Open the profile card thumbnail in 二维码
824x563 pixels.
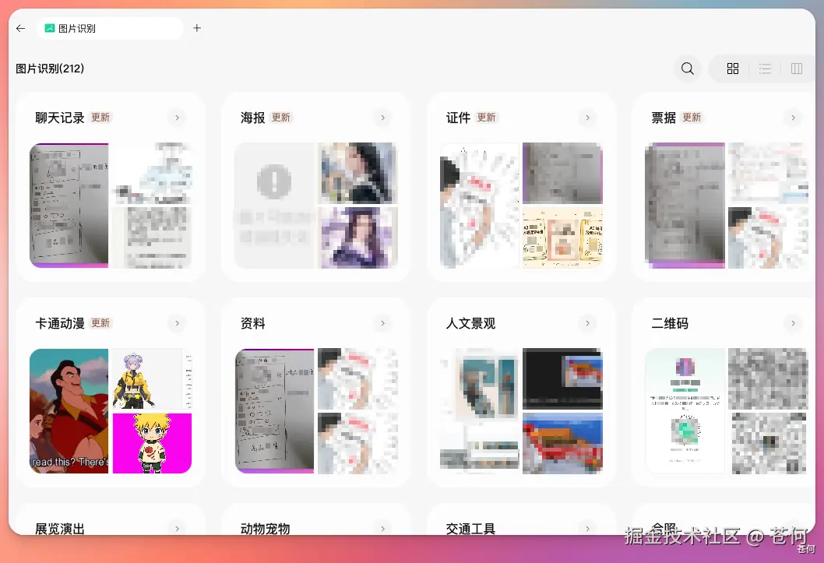[685, 410]
